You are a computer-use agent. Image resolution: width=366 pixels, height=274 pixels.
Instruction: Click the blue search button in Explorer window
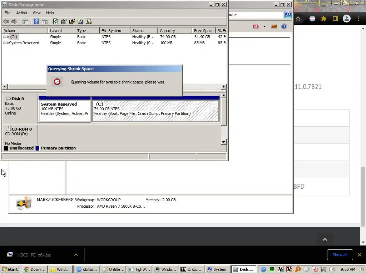[288, 14]
